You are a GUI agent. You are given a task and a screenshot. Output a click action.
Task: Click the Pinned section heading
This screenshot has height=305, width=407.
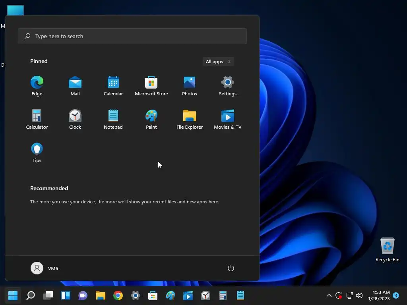(x=39, y=61)
